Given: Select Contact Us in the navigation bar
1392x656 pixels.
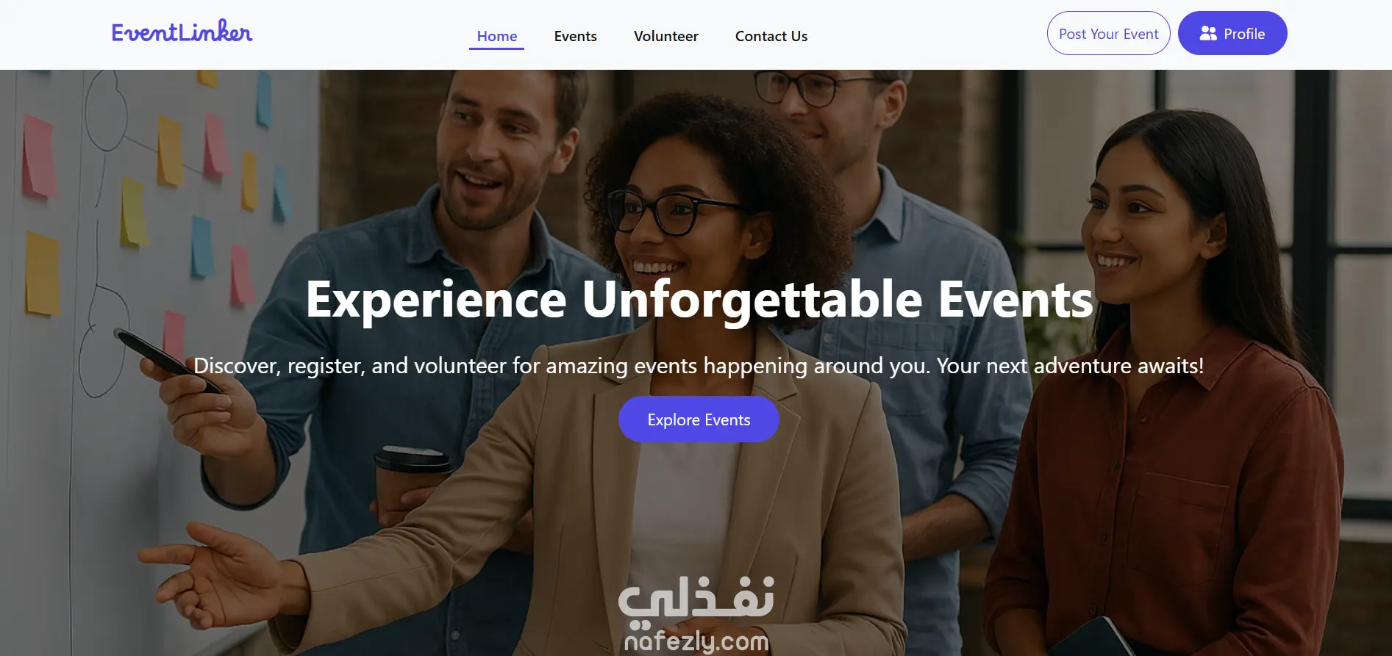Looking at the screenshot, I should point(771,36).
